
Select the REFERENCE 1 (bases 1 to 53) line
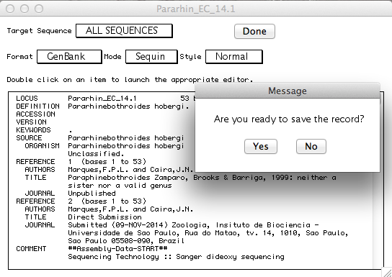tap(81, 162)
